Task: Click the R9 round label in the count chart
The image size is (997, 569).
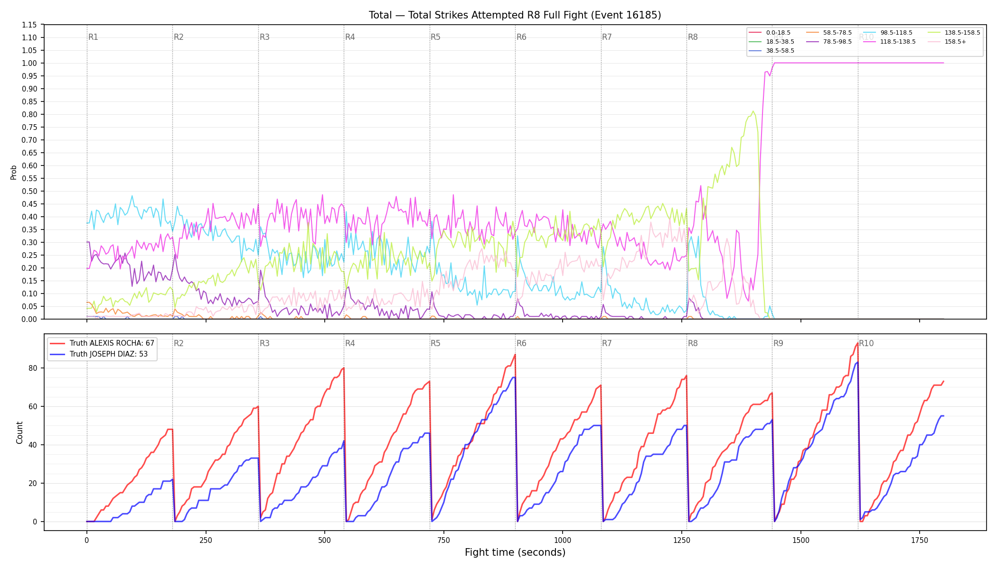Action: 778,343
